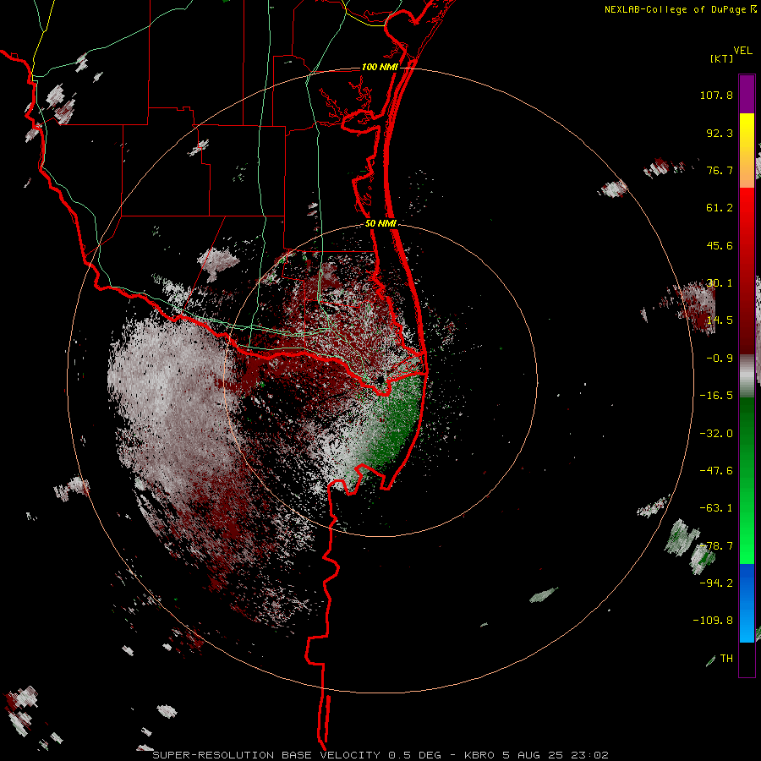Image resolution: width=761 pixels, height=761 pixels.
Task: Click the 61.2 velocity scale value
Action: coord(720,208)
